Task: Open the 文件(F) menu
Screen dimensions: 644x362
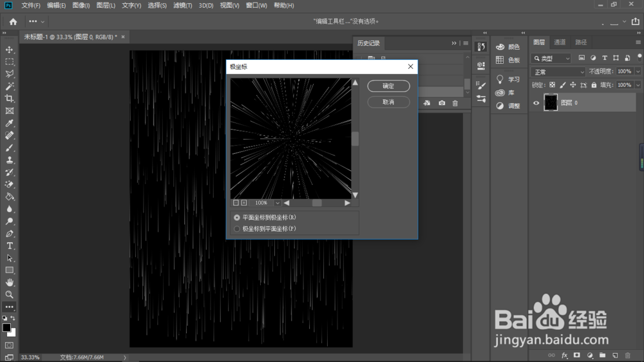Action: [x=31, y=5]
